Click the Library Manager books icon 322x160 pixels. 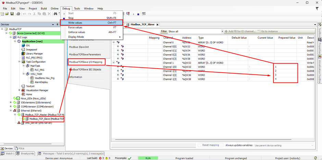tap(23, 54)
